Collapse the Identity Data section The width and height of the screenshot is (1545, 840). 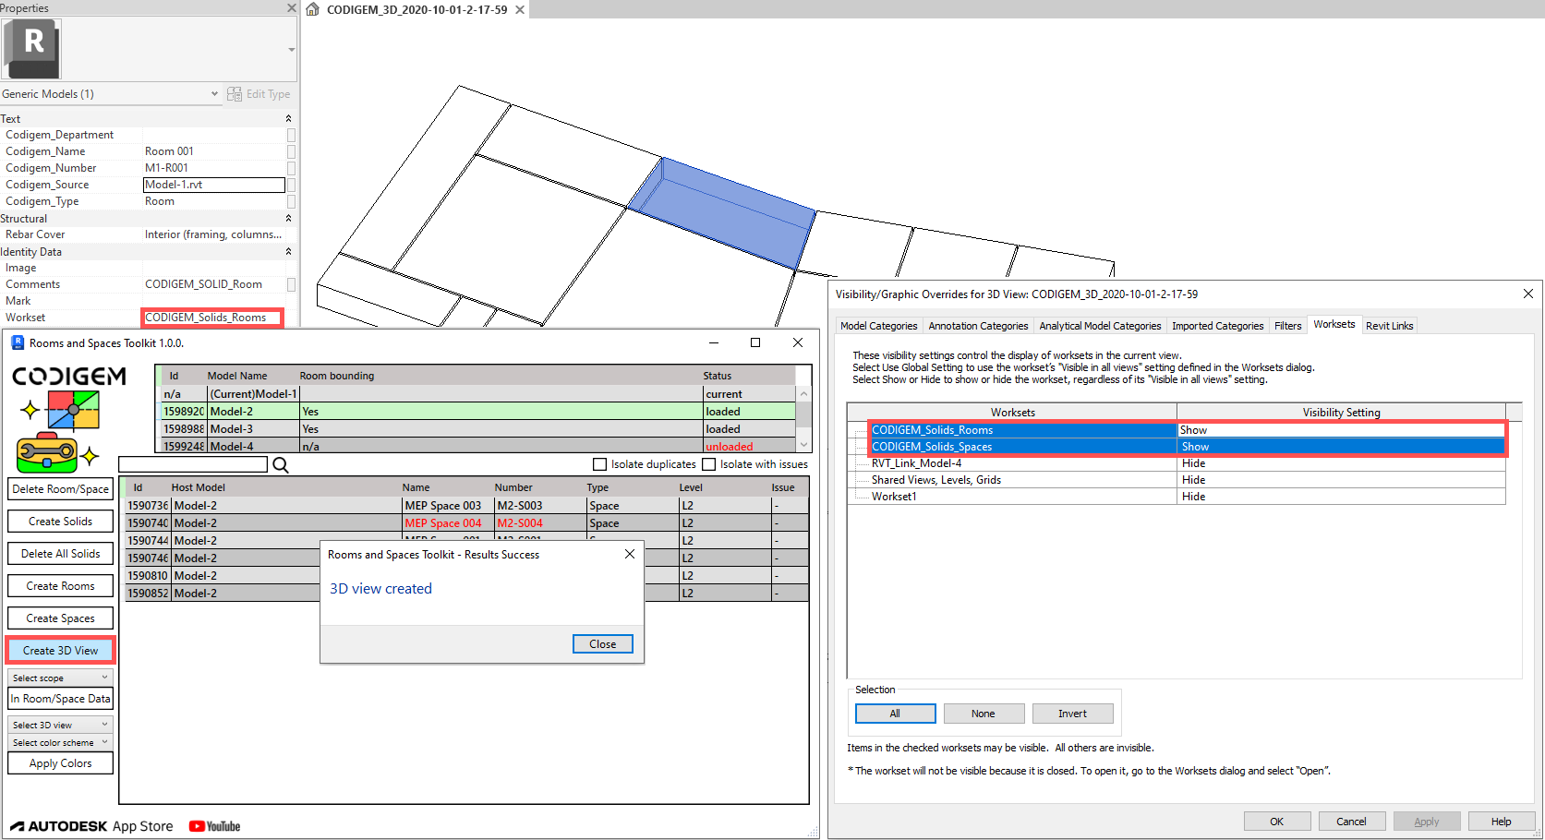pos(288,251)
